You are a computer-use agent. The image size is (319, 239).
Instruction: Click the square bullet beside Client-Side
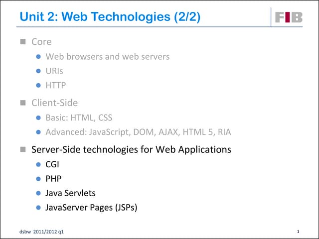pyautogui.click(x=22, y=103)
